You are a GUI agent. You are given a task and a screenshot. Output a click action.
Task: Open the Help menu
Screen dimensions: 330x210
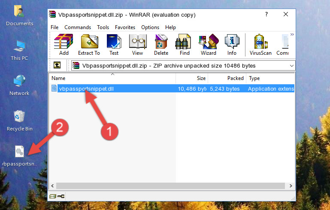click(170, 27)
